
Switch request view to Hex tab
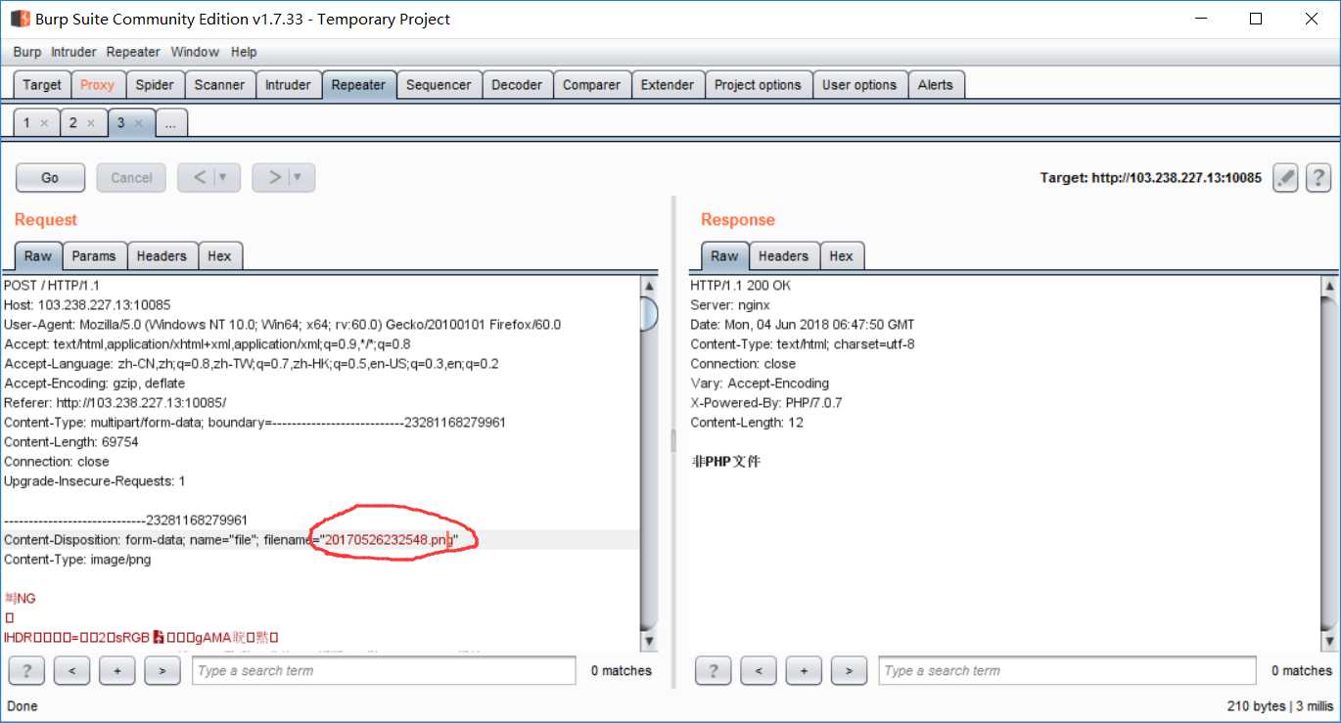coord(219,256)
